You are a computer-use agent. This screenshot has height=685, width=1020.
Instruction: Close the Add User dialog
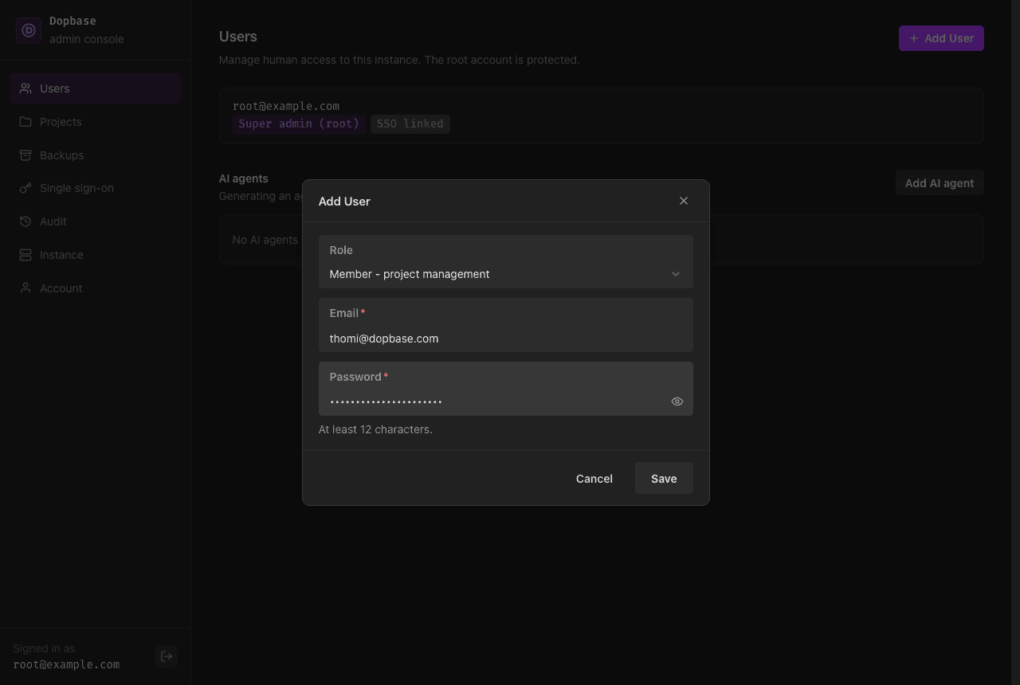point(684,201)
